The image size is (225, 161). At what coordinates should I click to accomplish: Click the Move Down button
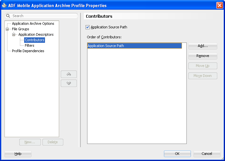(203, 76)
